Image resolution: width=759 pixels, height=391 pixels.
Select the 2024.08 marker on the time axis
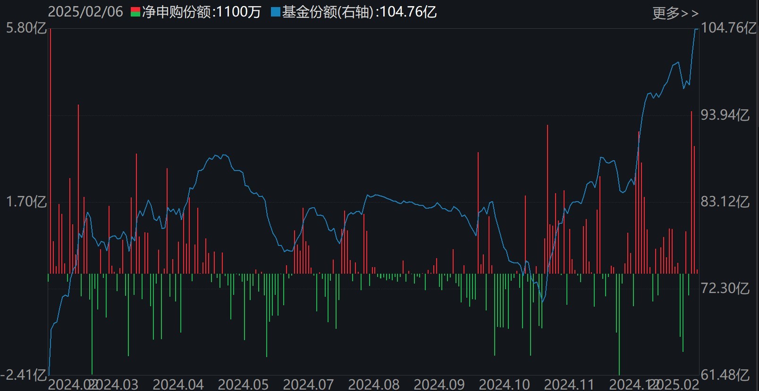[373, 384]
